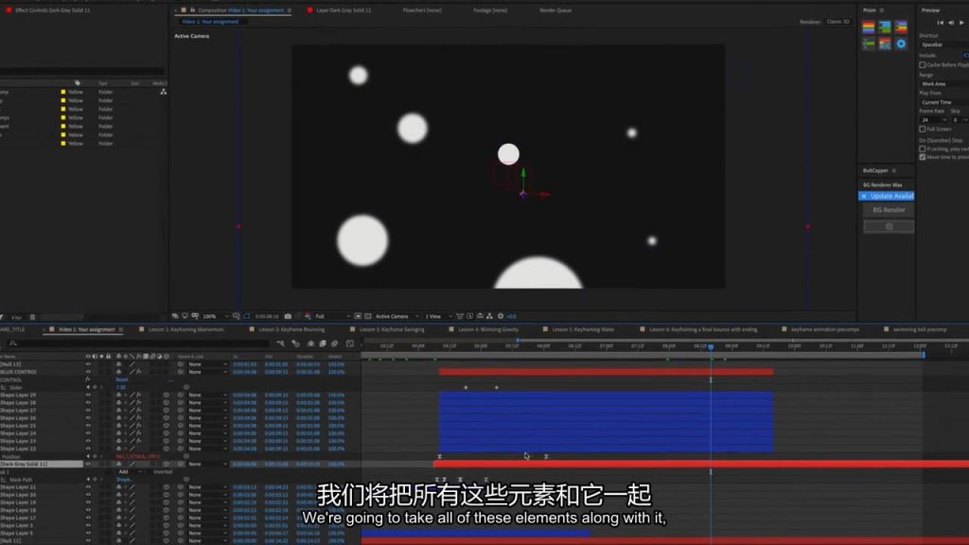Click the composition mini-flowchart icon in timeline

coord(280,343)
